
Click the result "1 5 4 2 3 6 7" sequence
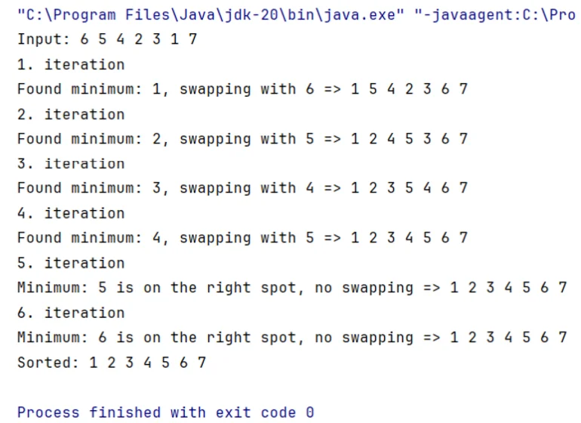coord(409,89)
